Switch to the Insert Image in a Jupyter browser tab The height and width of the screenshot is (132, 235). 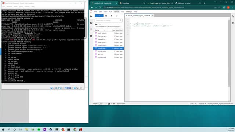pyautogui.click(x=160, y=3)
